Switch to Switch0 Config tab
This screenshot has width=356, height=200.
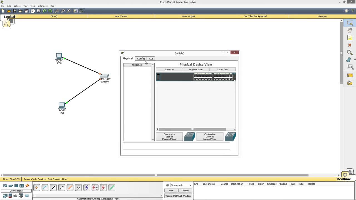[141, 59]
